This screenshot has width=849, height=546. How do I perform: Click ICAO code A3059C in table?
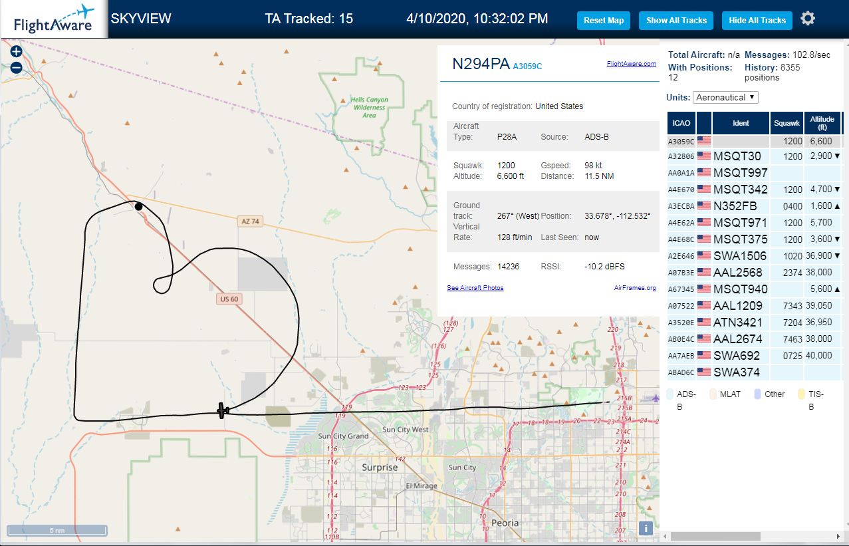682,142
